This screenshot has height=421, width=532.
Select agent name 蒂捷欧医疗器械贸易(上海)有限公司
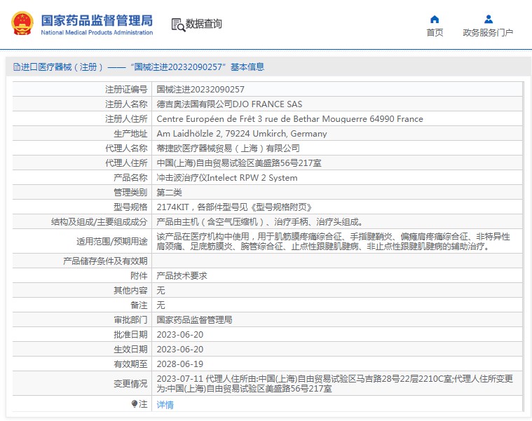[x=228, y=148]
